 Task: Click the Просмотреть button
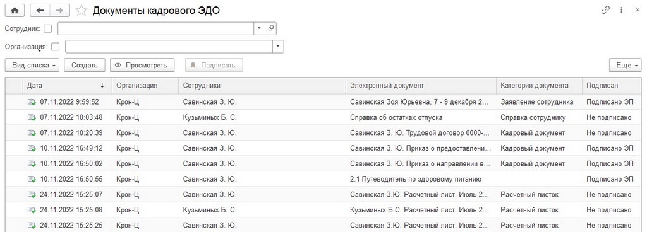(142, 65)
